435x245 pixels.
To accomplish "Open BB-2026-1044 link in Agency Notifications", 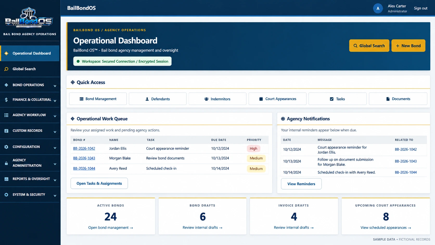I will pos(406,172).
